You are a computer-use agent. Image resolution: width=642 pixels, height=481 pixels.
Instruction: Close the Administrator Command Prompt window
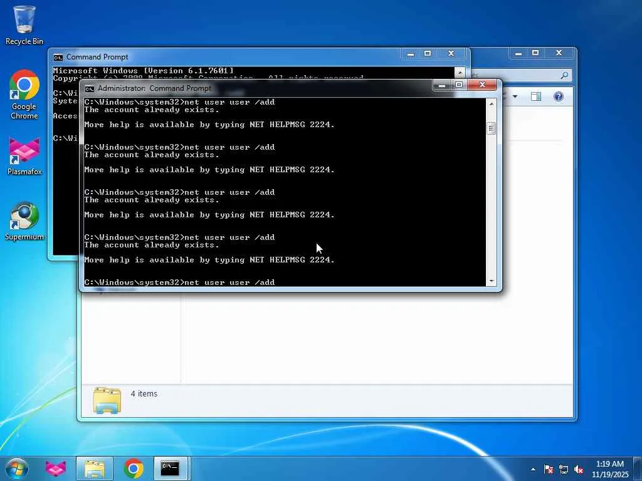[x=482, y=85]
